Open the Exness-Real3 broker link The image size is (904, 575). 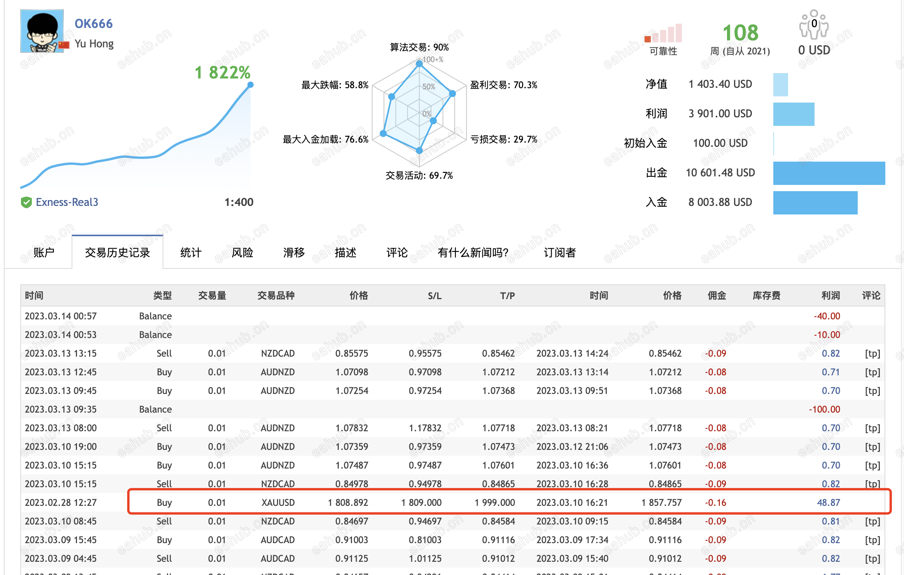tap(67, 202)
